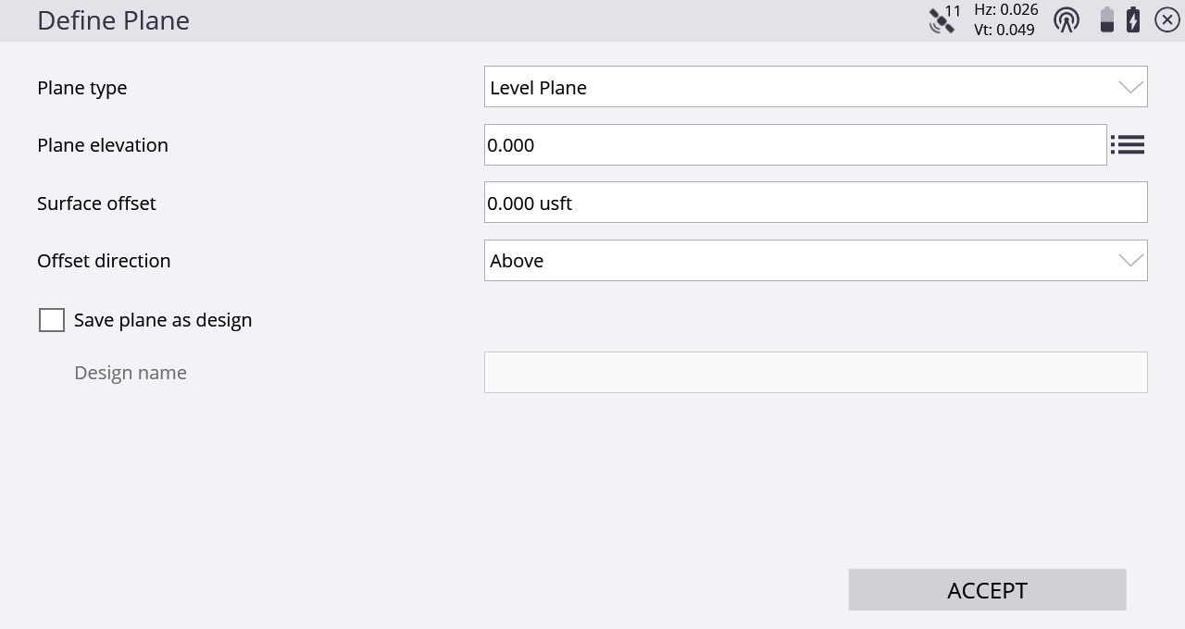Image resolution: width=1185 pixels, height=629 pixels.
Task: Enable the Save plane as design checkbox
Action: 52,320
